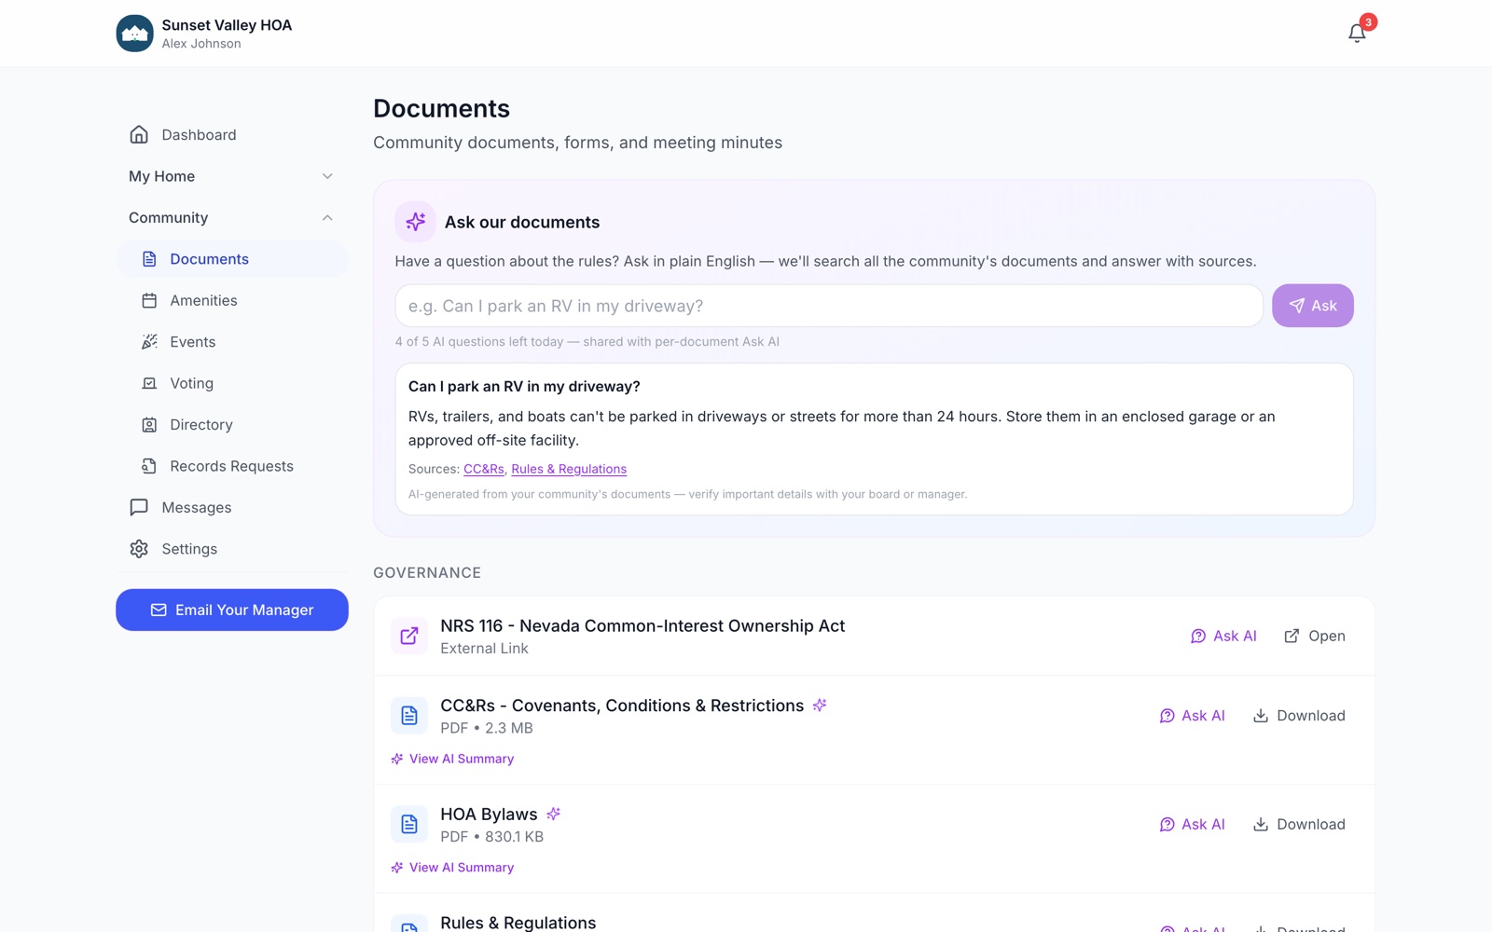Click the Email Your Manager button
1492x932 pixels.
232,610
